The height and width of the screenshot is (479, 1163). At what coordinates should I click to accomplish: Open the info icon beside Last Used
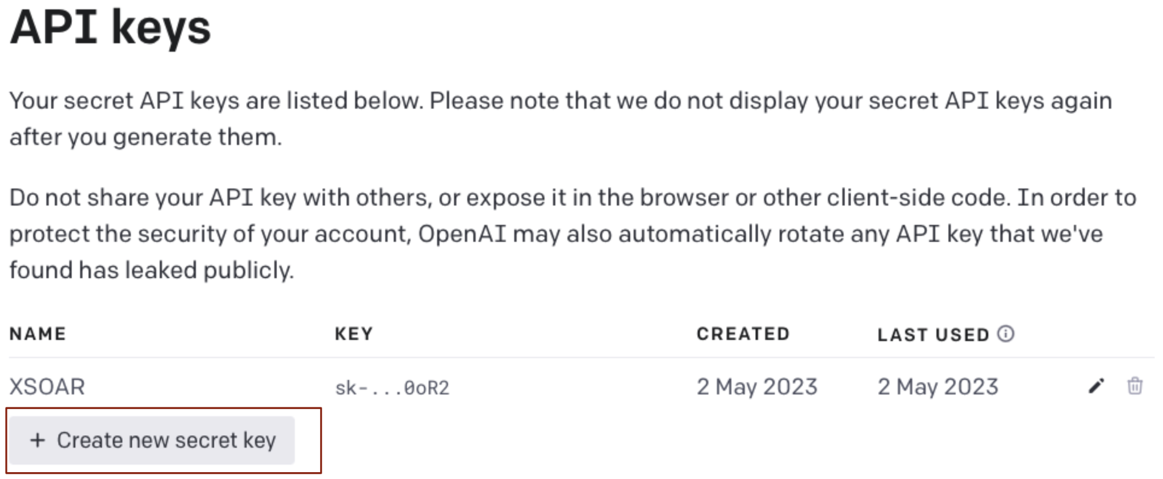1005,334
